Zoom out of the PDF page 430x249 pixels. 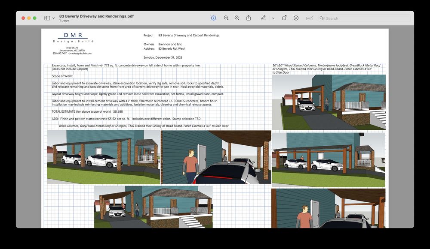[x=226, y=18]
